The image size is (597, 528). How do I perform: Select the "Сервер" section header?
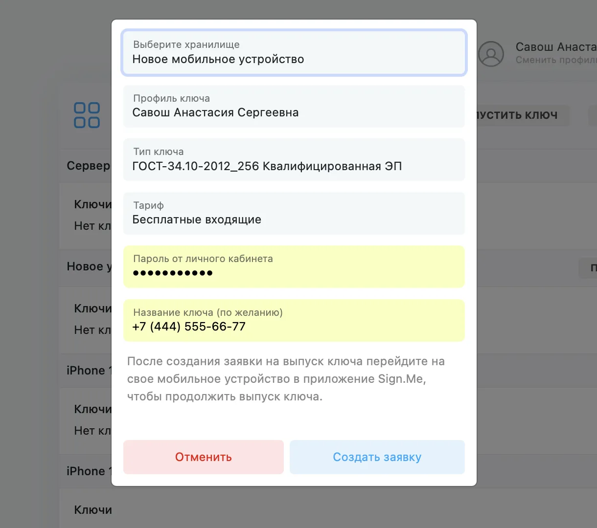point(88,166)
